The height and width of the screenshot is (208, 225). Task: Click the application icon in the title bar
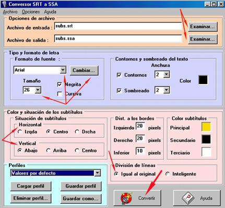4,4
